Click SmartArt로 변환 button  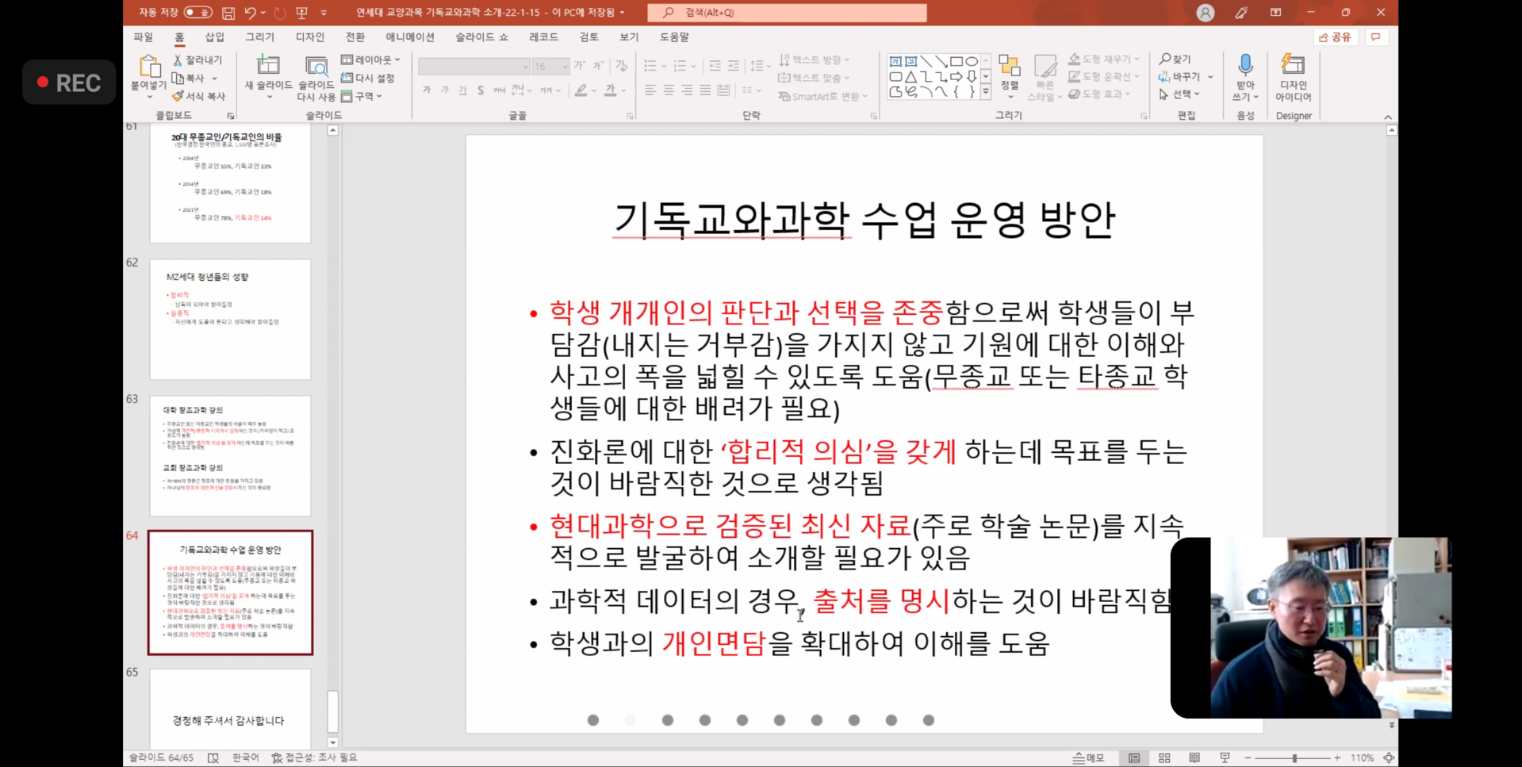[x=823, y=96]
